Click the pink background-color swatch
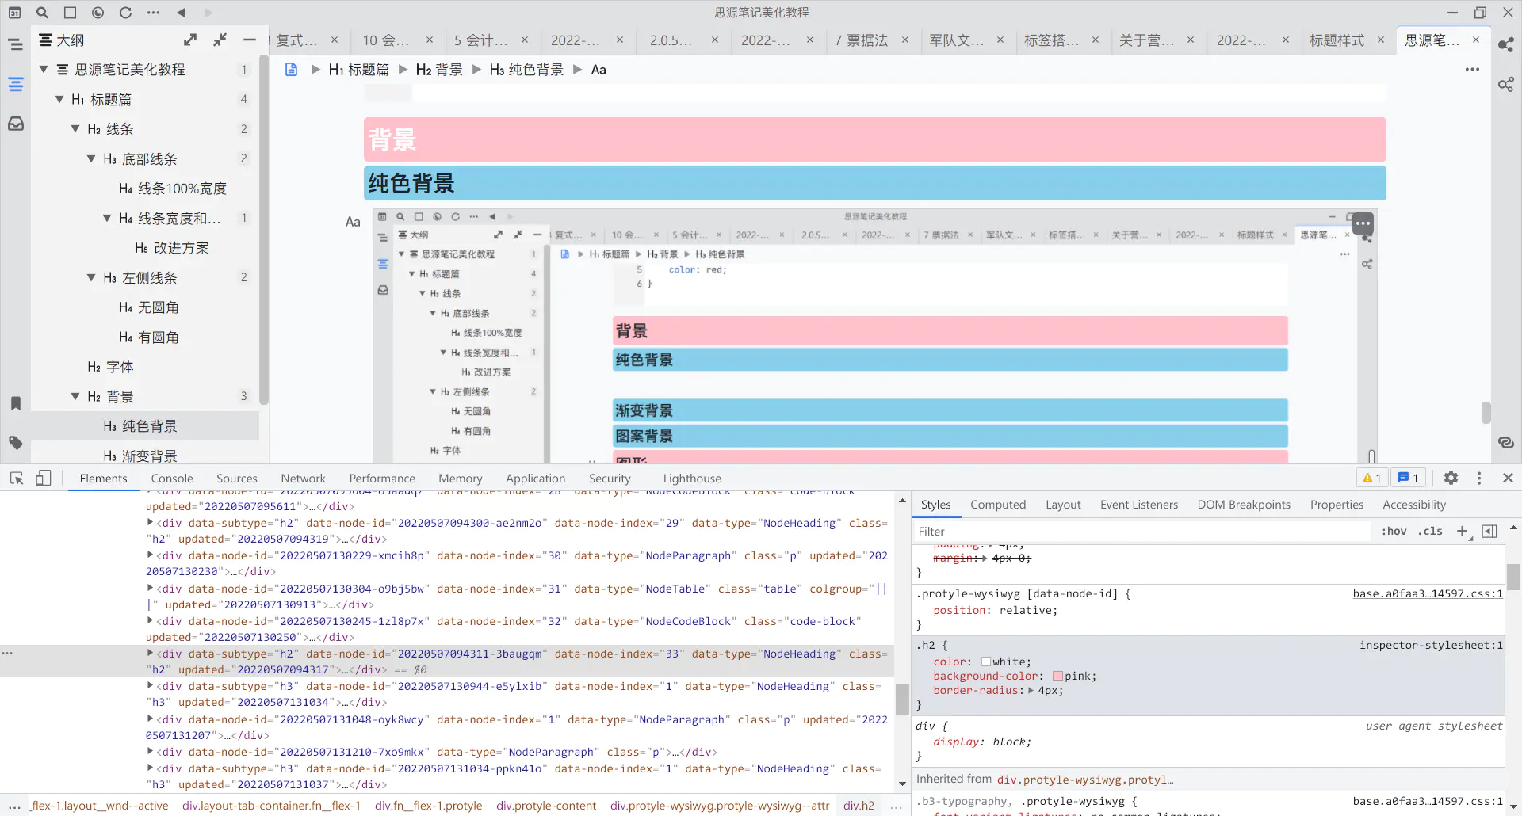 [1057, 677]
